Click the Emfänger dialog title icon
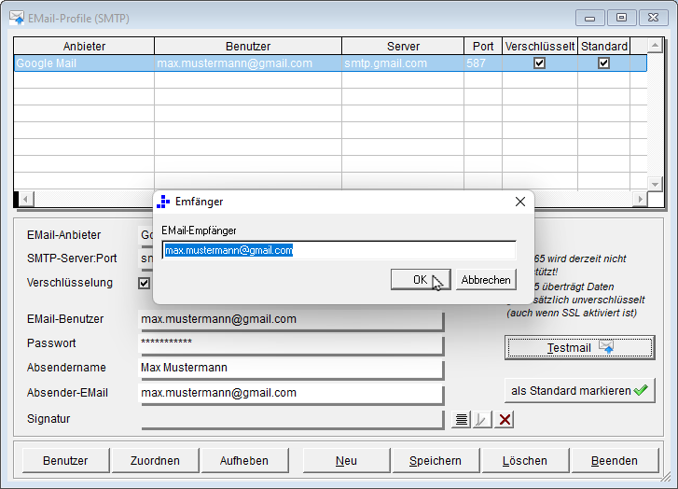Image resolution: width=678 pixels, height=489 pixels. click(x=163, y=202)
